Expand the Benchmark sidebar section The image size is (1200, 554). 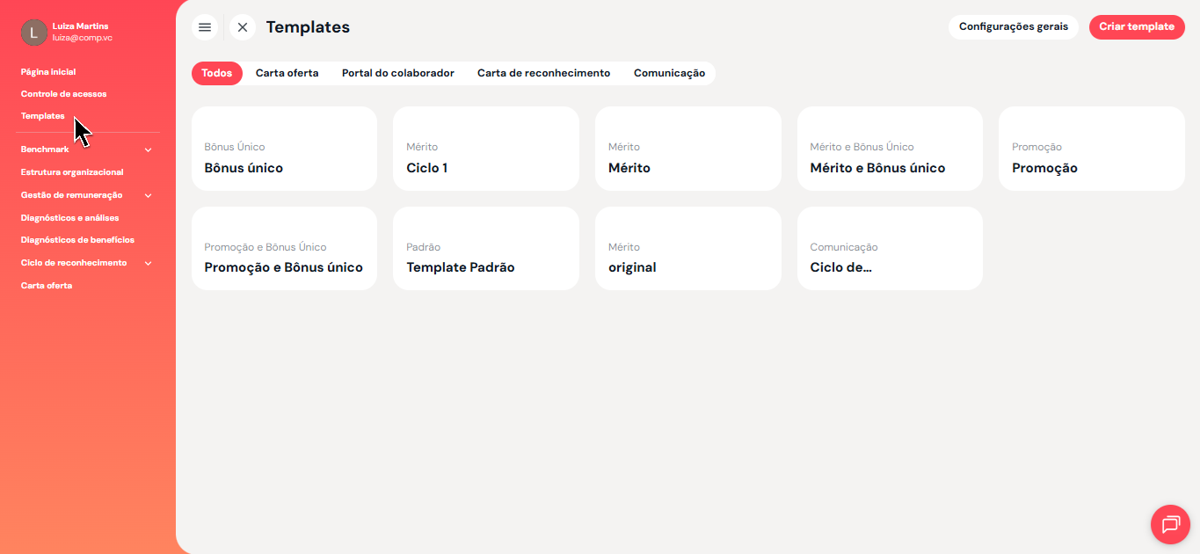tap(148, 149)
